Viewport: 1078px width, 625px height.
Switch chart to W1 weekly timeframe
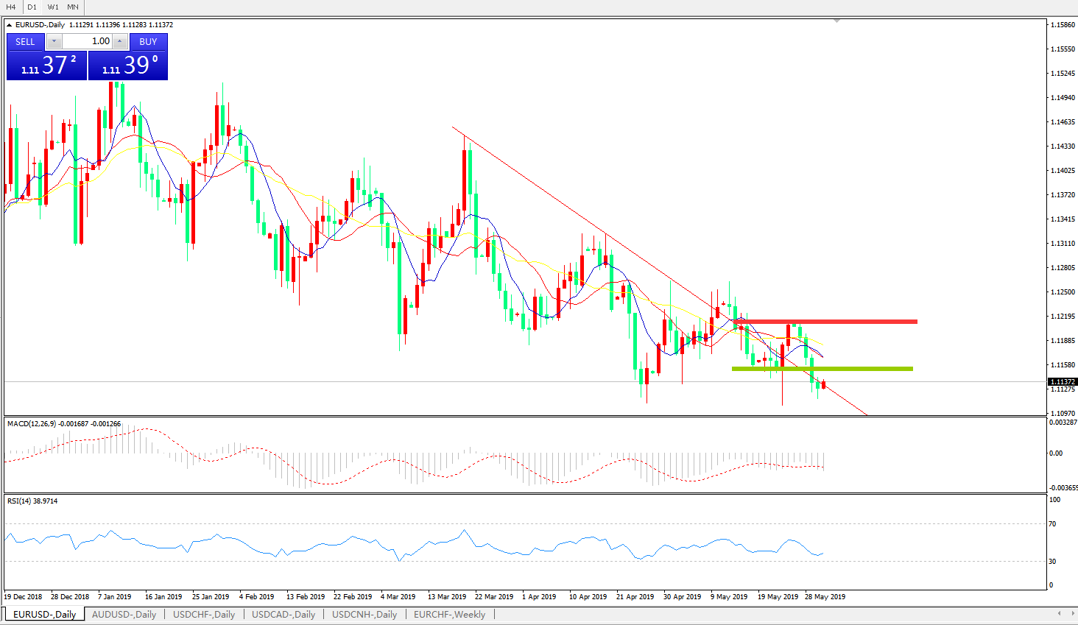[53, 7]
